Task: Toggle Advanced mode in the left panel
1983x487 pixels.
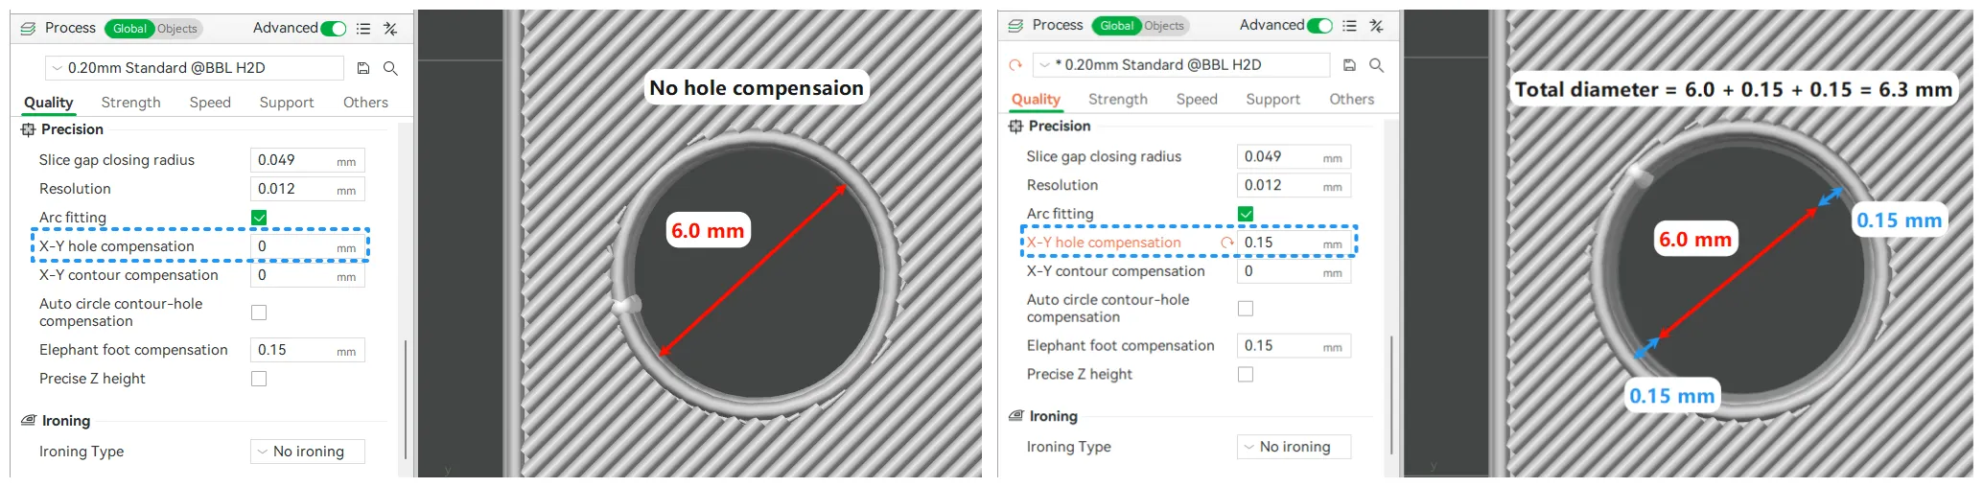Action: (x=334, y=29)
